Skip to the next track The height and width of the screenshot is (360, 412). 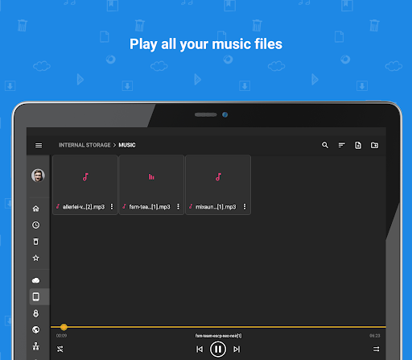click(x=237, y=350)
